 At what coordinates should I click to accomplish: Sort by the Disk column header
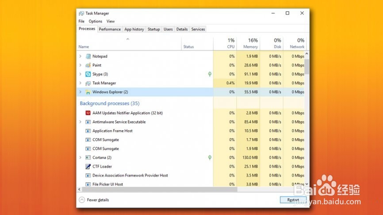click(x=272, y=44)
